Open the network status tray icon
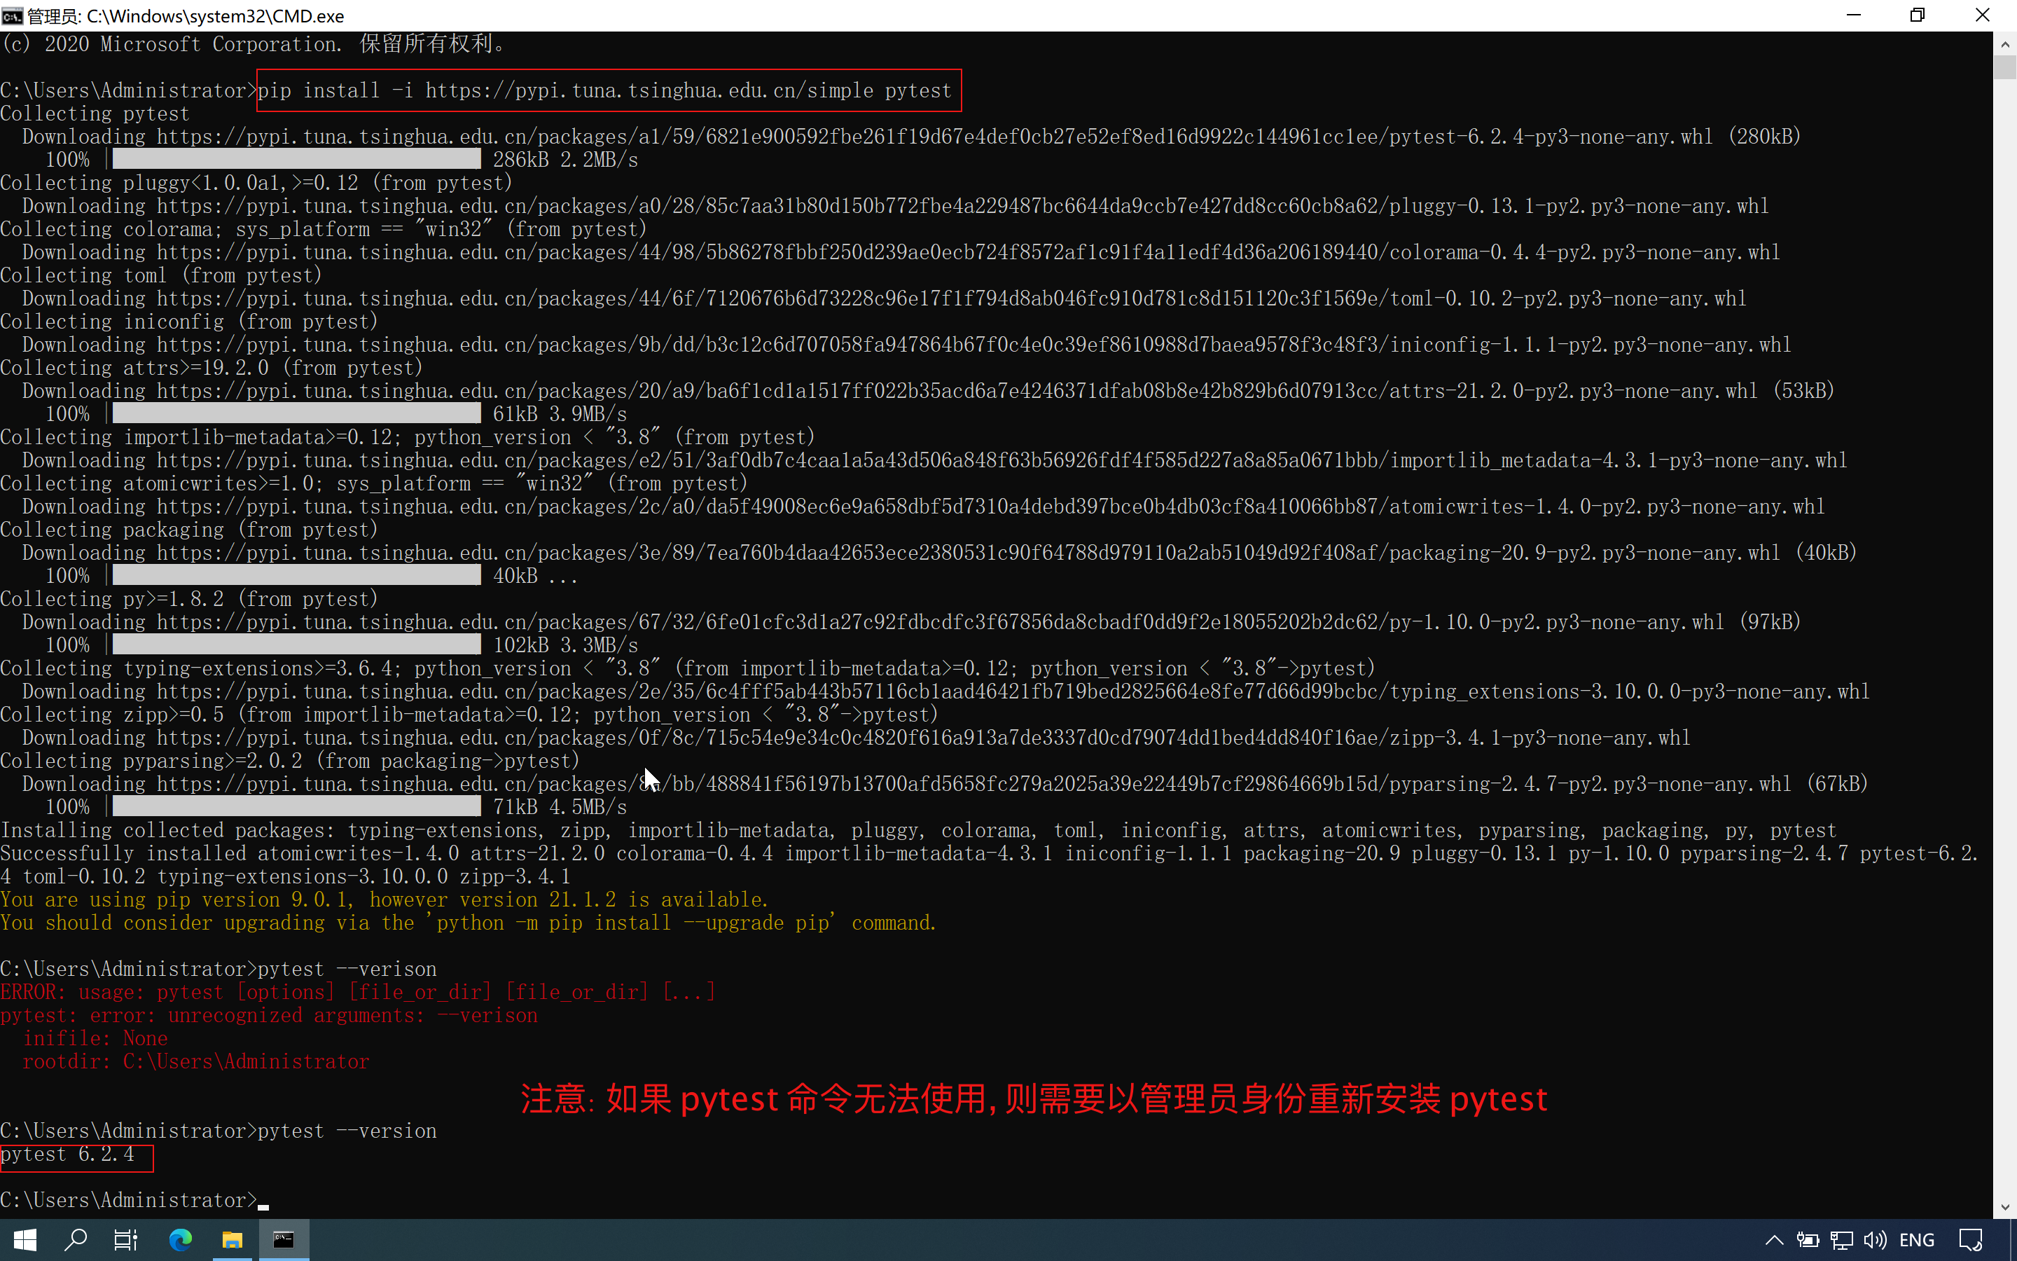Viewport: 2017px width, 1261px height. coord(1841,1240)
